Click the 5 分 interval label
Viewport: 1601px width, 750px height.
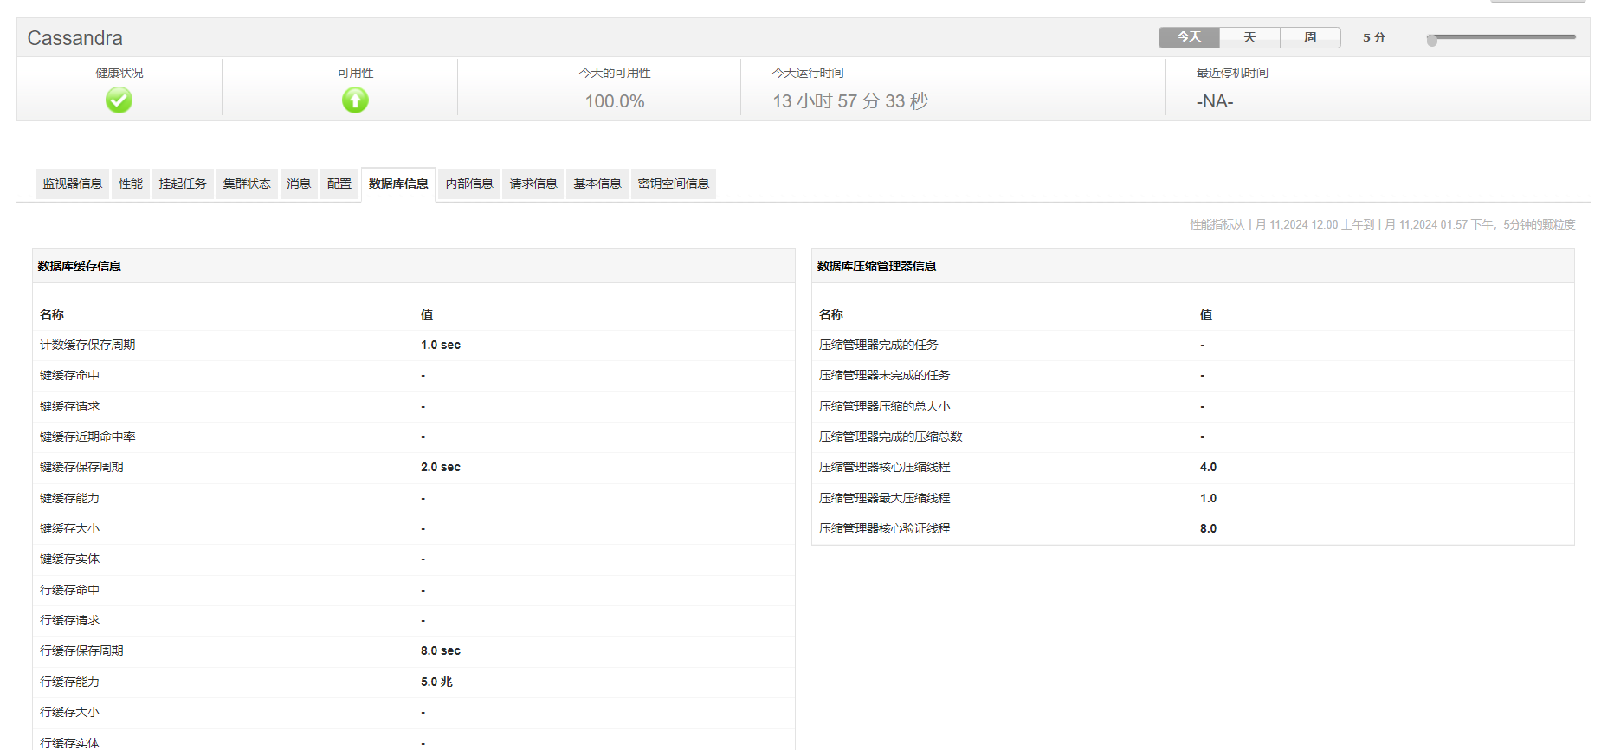[1373, 37]
